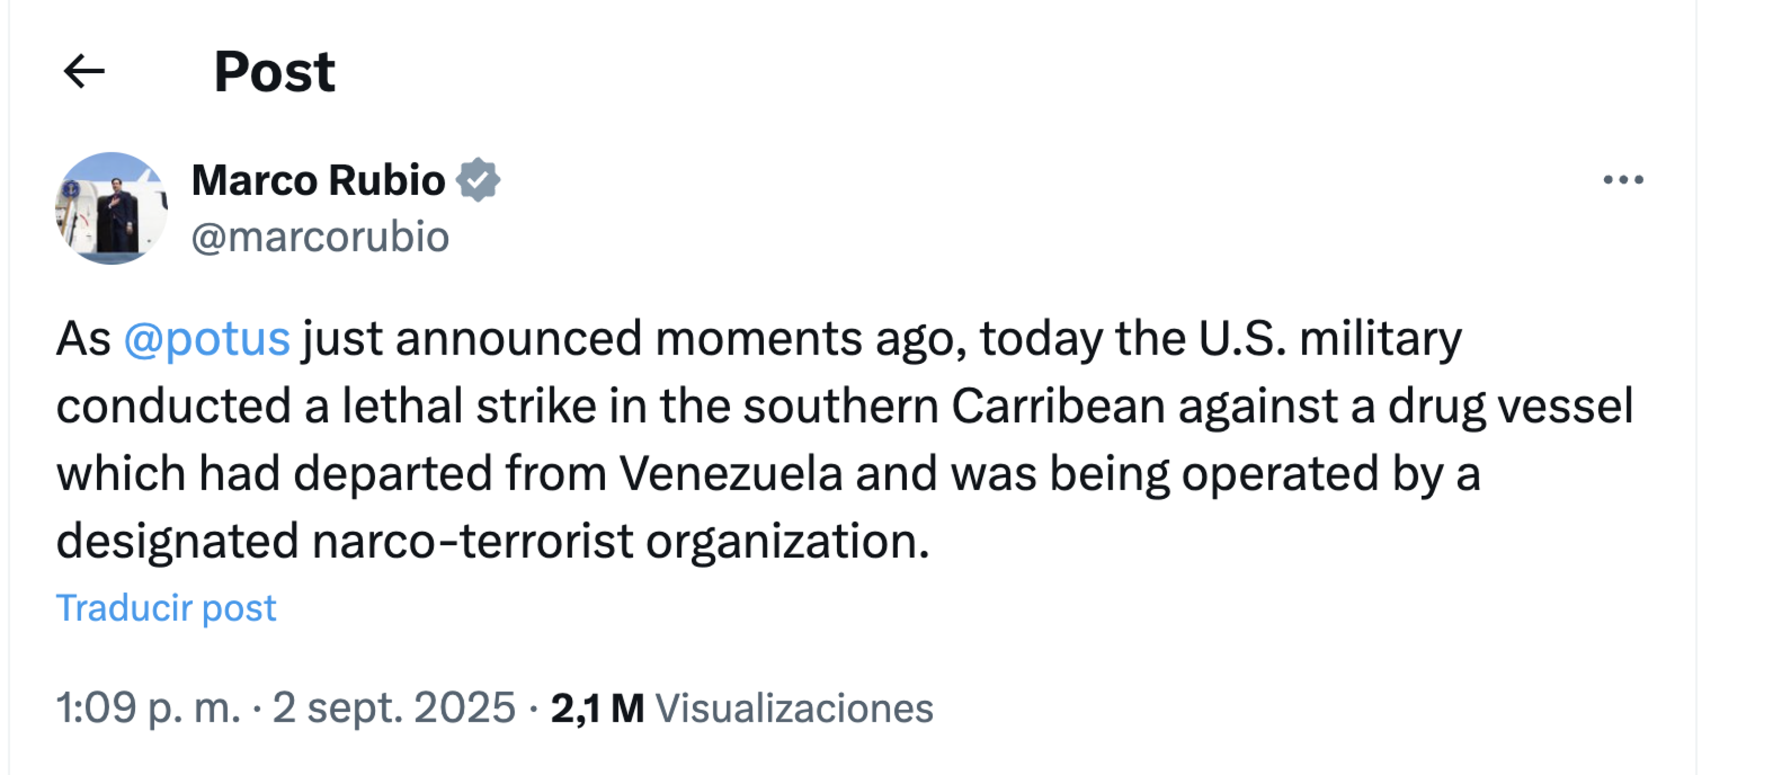Open the @potus mention link
The height and width of the screenshot is (775, 1773).
(207, 339)
